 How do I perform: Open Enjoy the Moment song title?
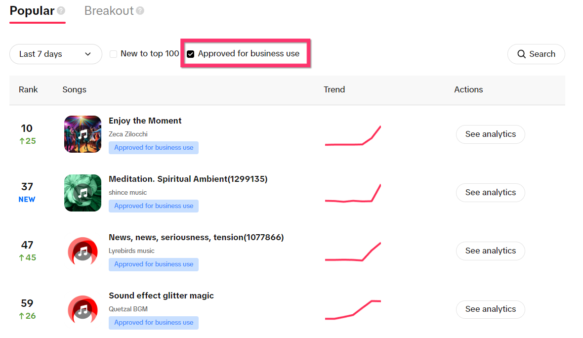[145, 121]
